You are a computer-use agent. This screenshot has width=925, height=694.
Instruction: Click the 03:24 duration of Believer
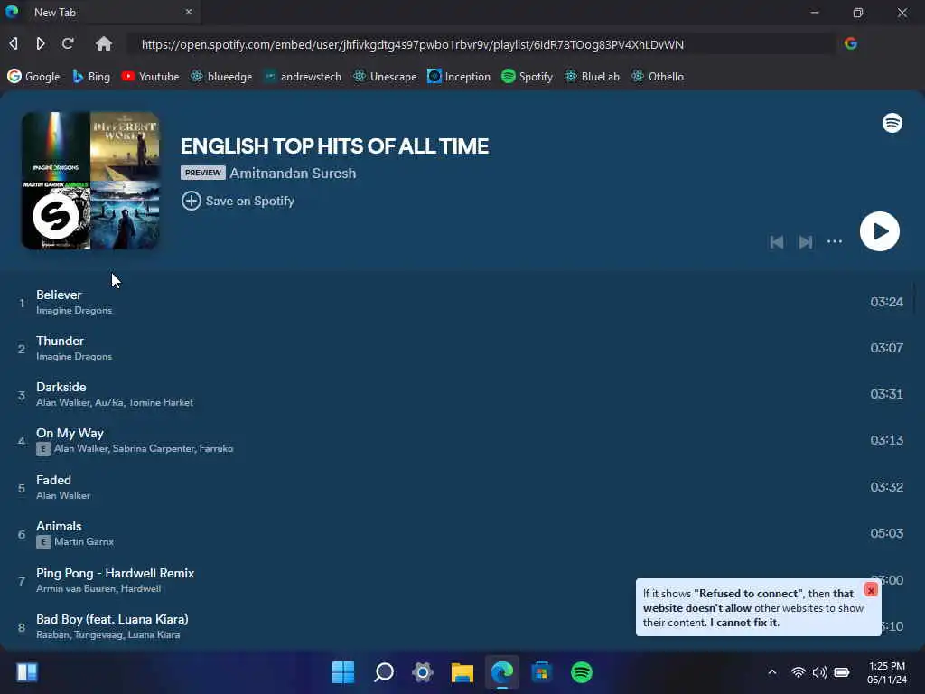(886, 302)
